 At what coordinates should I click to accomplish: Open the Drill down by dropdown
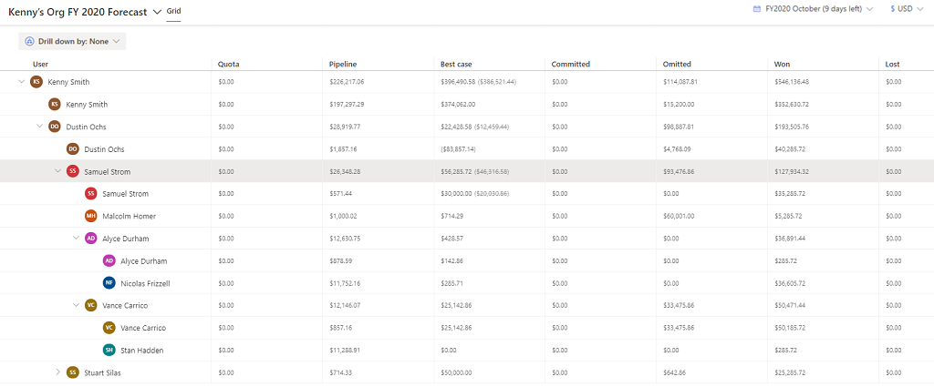click(72, 41)
